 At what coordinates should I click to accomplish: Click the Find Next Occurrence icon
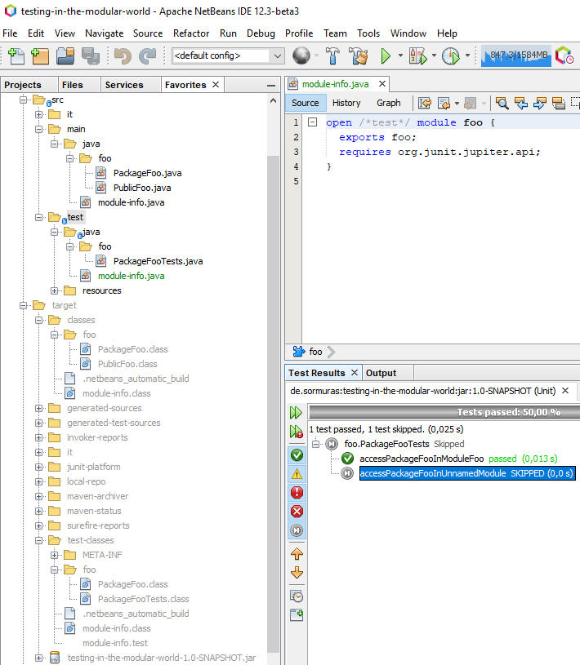pyautogui.click(x=540, y=103)
